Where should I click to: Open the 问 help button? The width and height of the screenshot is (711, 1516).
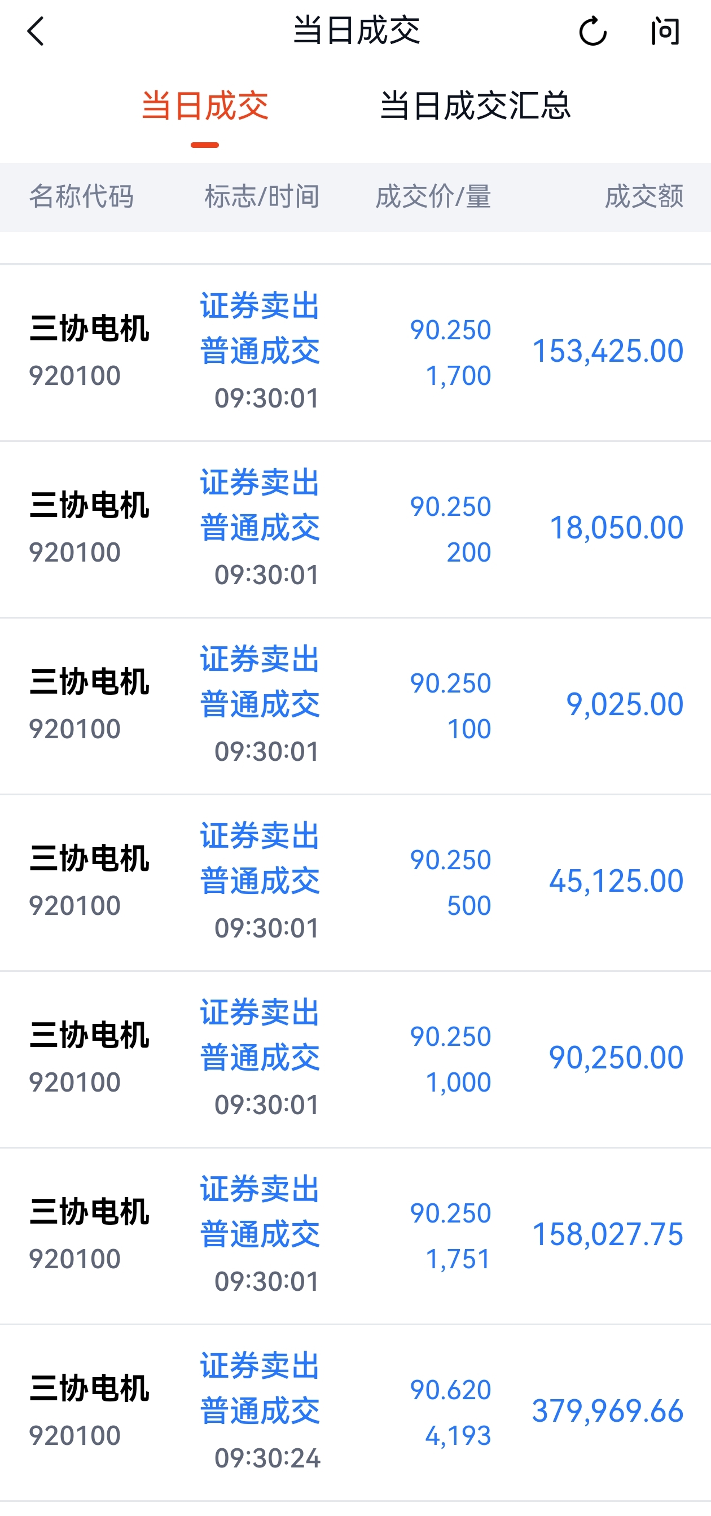click(666, 31)
